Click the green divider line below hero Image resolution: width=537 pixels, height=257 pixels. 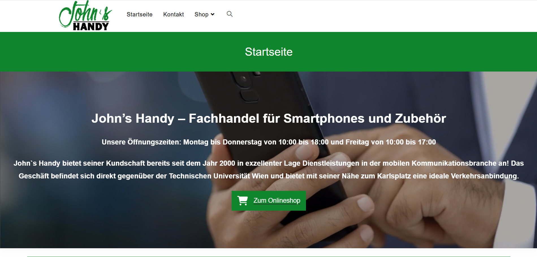269,256
